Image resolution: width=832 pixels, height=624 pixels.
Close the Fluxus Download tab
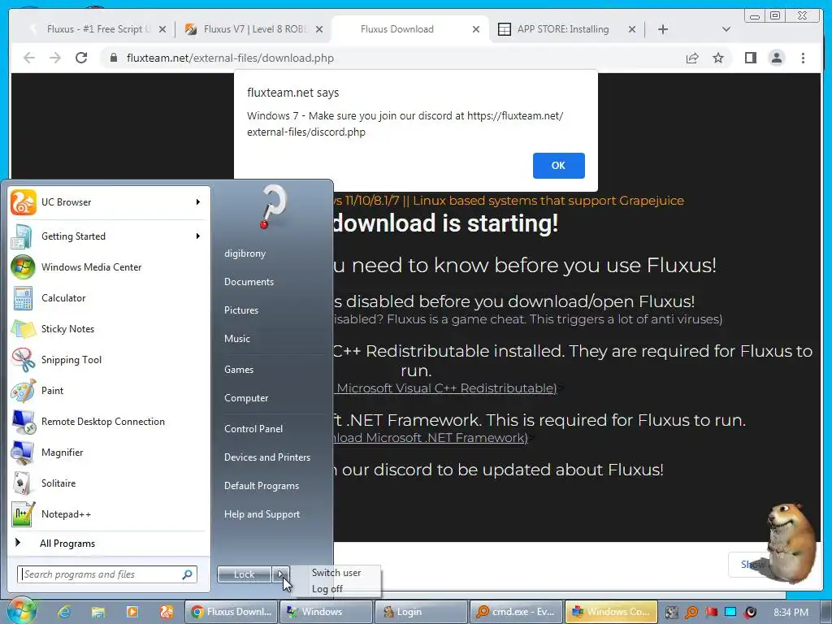click(x=476, y=30)
